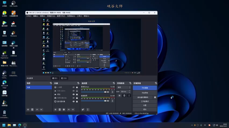The image size is (229, 128).
Task: Click the exit button in controls
Action: pos(145,110)
